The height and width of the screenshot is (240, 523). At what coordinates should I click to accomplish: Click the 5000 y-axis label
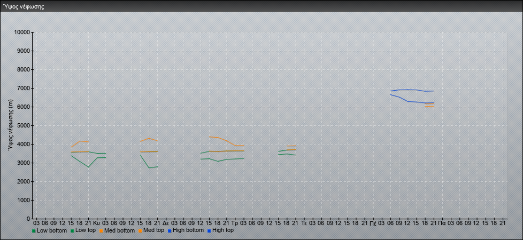(23, 125)
